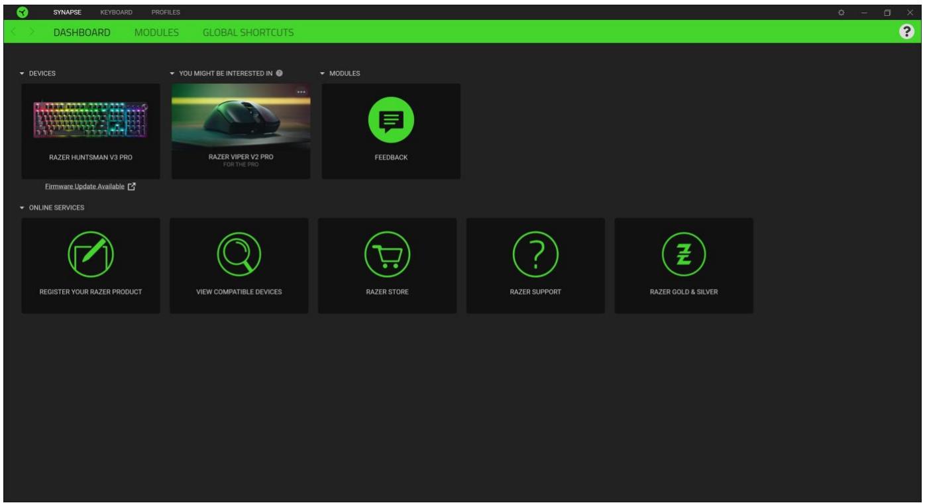Click Register Your Razer Product label
This screenshot has height=503, width=925.
(x=91, y=292)
